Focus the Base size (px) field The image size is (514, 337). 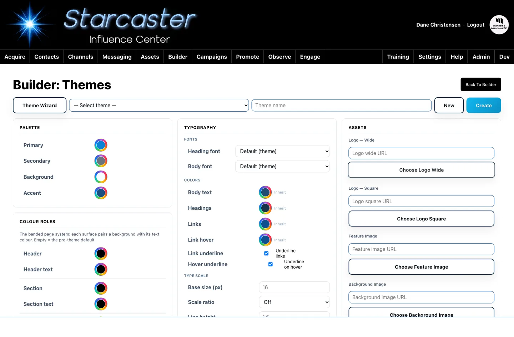tap(294, 287)
